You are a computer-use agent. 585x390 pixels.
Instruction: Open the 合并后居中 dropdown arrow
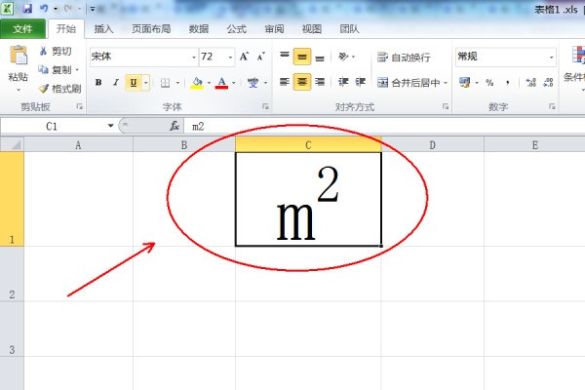point(446,83)
